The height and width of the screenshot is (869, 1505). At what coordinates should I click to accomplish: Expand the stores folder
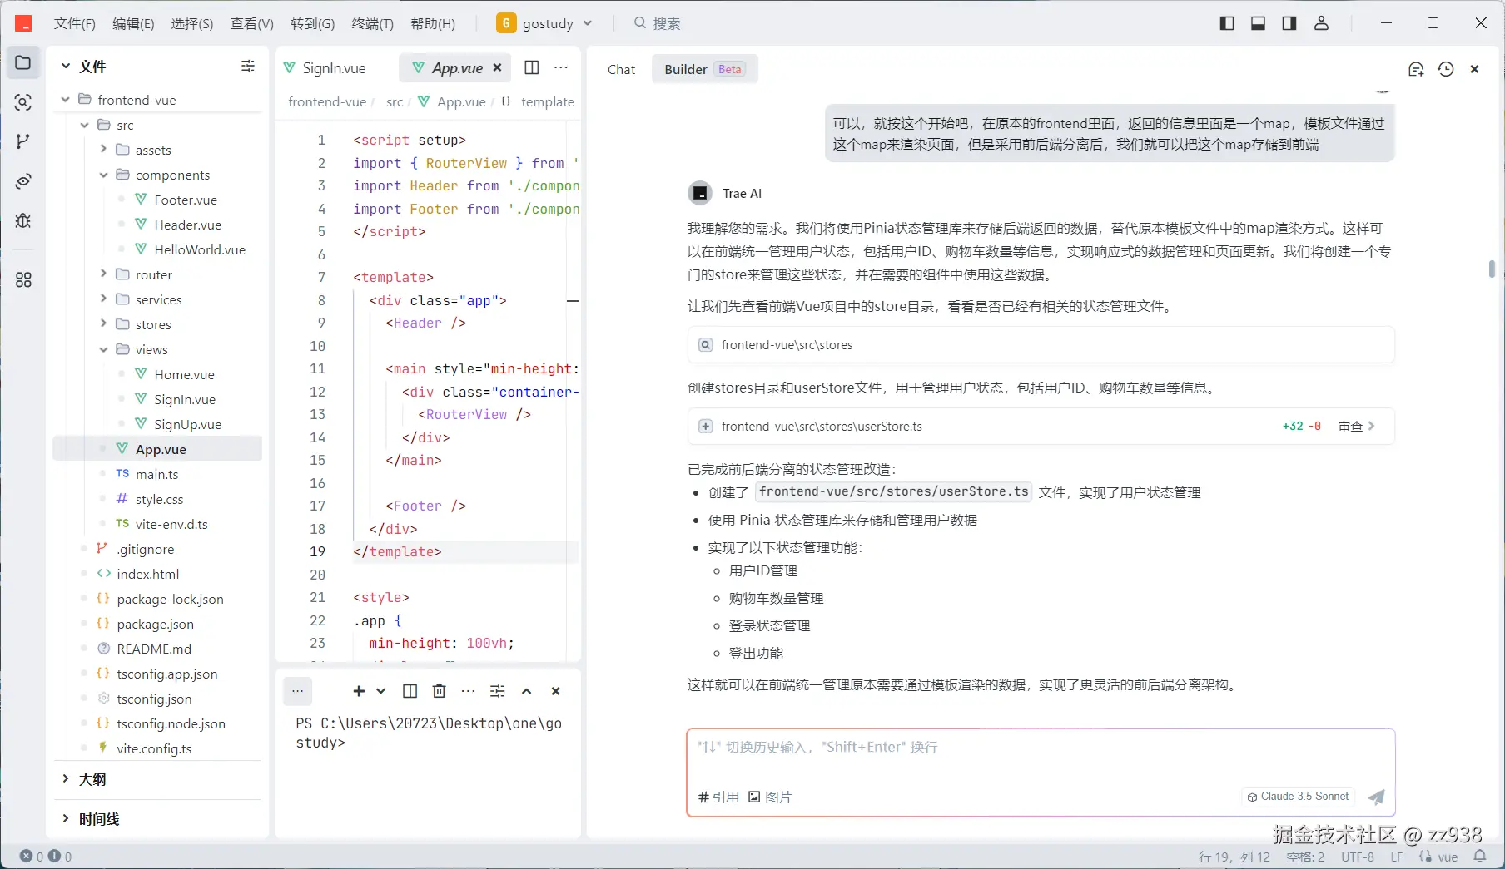[103, 324]
